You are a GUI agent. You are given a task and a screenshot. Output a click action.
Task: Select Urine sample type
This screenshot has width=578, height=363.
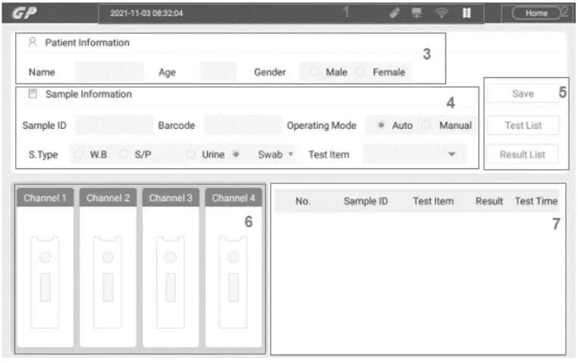190,155
